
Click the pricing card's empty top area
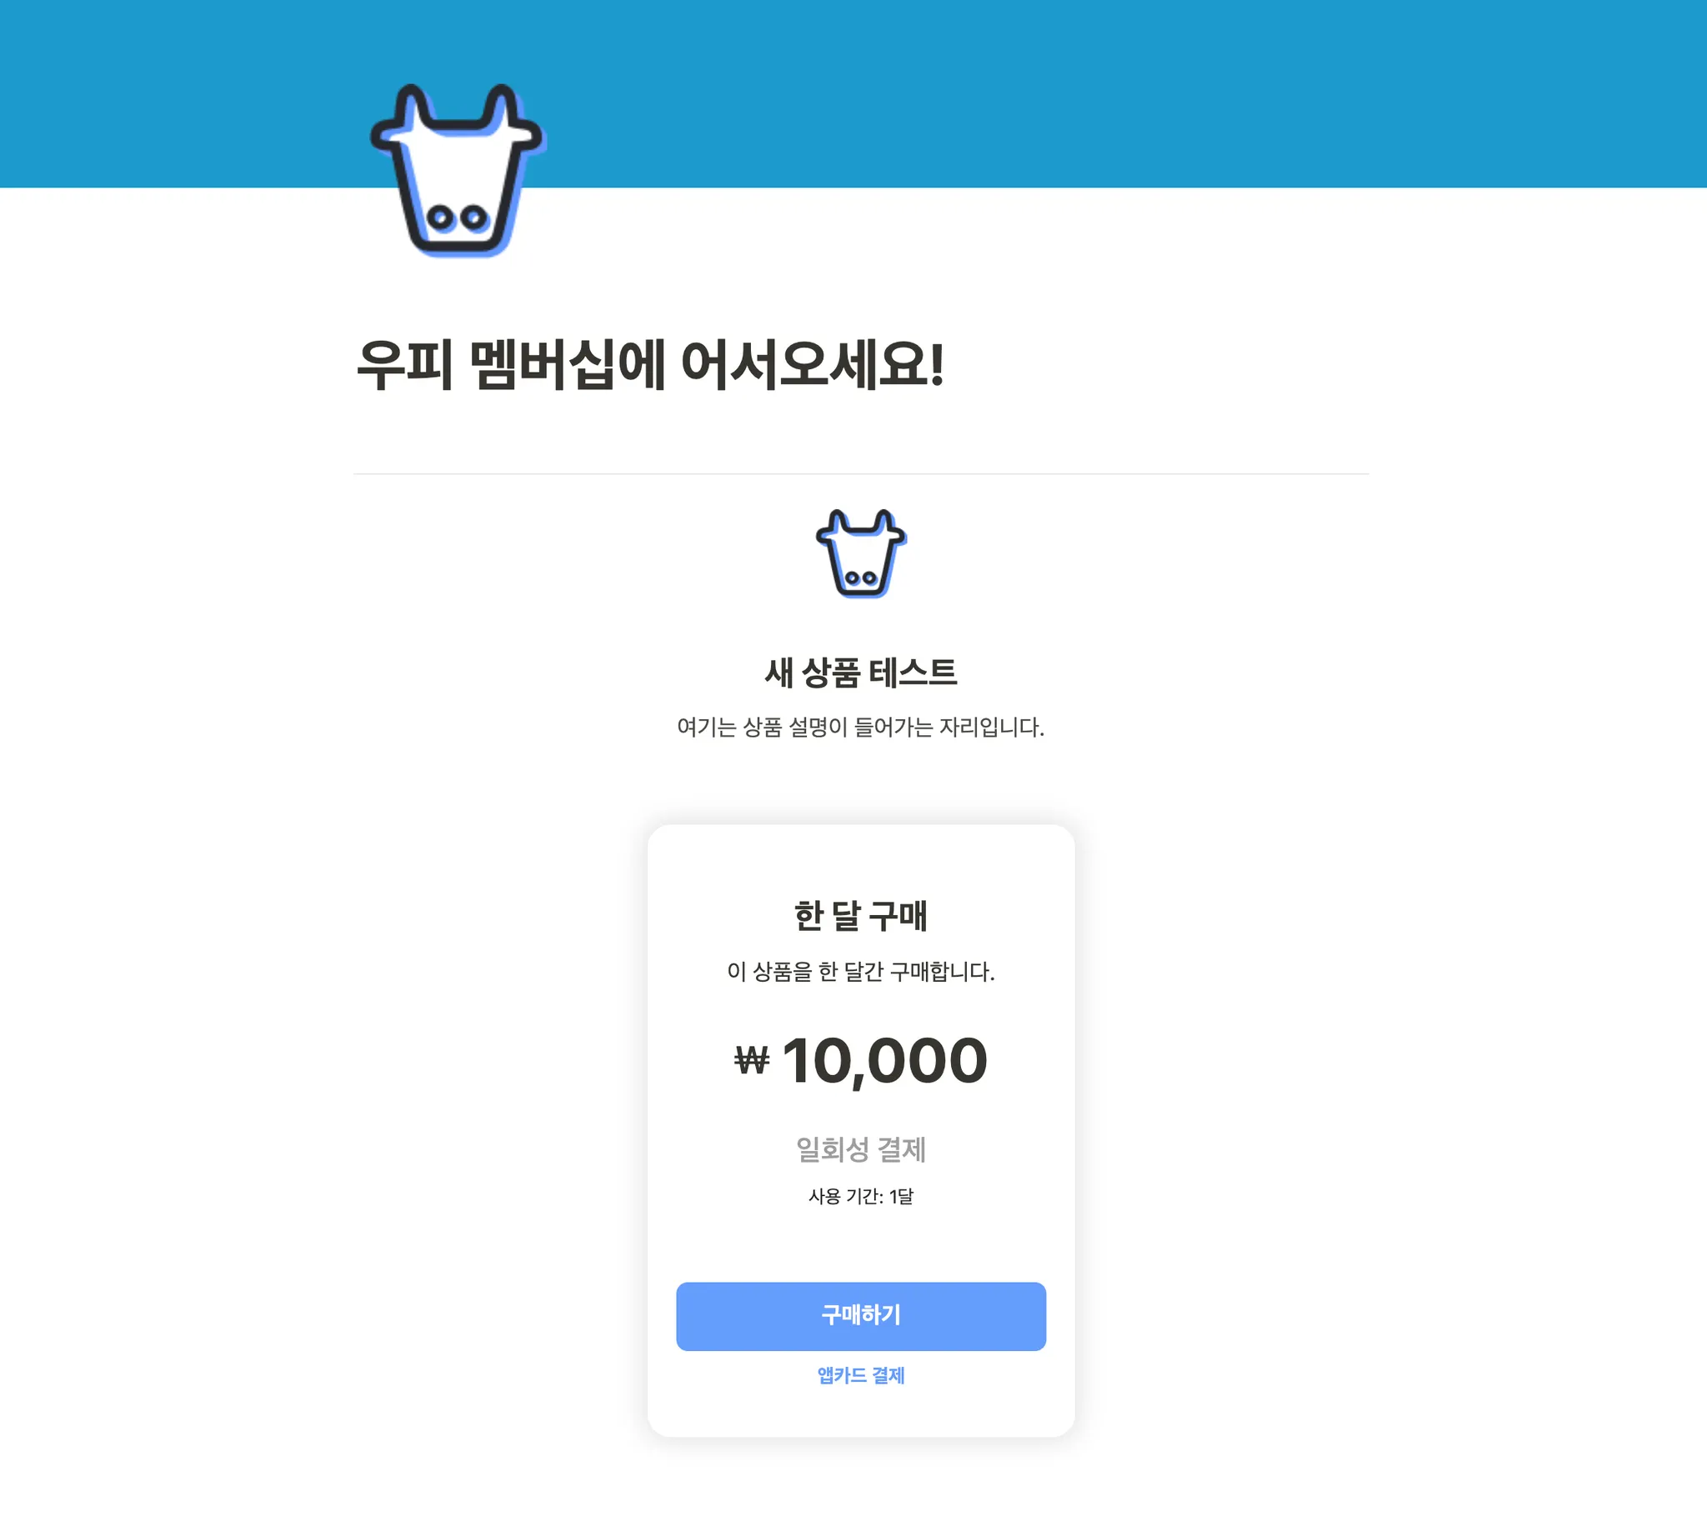point(861,860)
